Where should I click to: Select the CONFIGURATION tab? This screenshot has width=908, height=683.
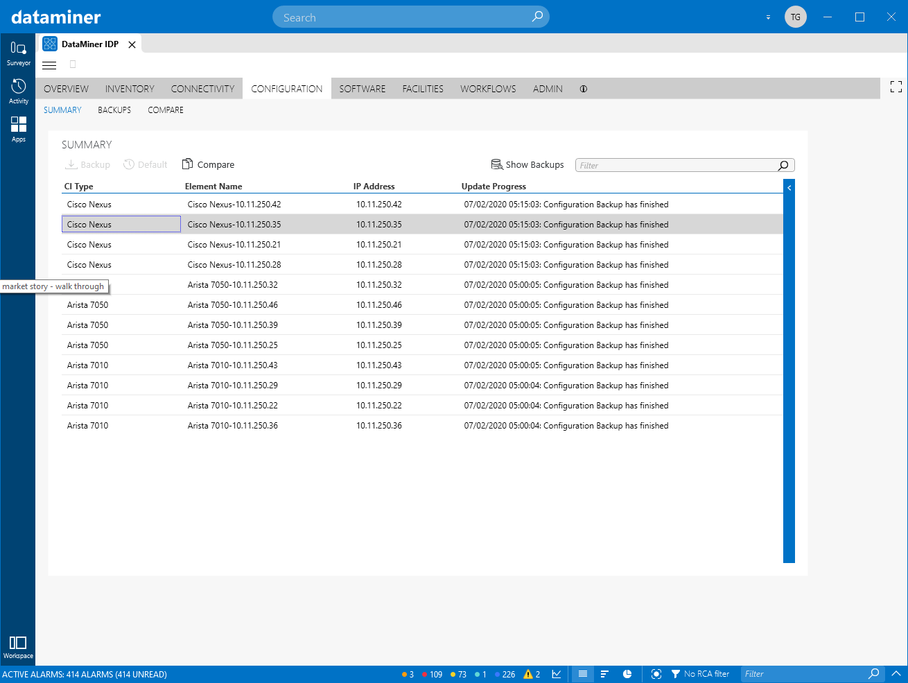point(287,89)
